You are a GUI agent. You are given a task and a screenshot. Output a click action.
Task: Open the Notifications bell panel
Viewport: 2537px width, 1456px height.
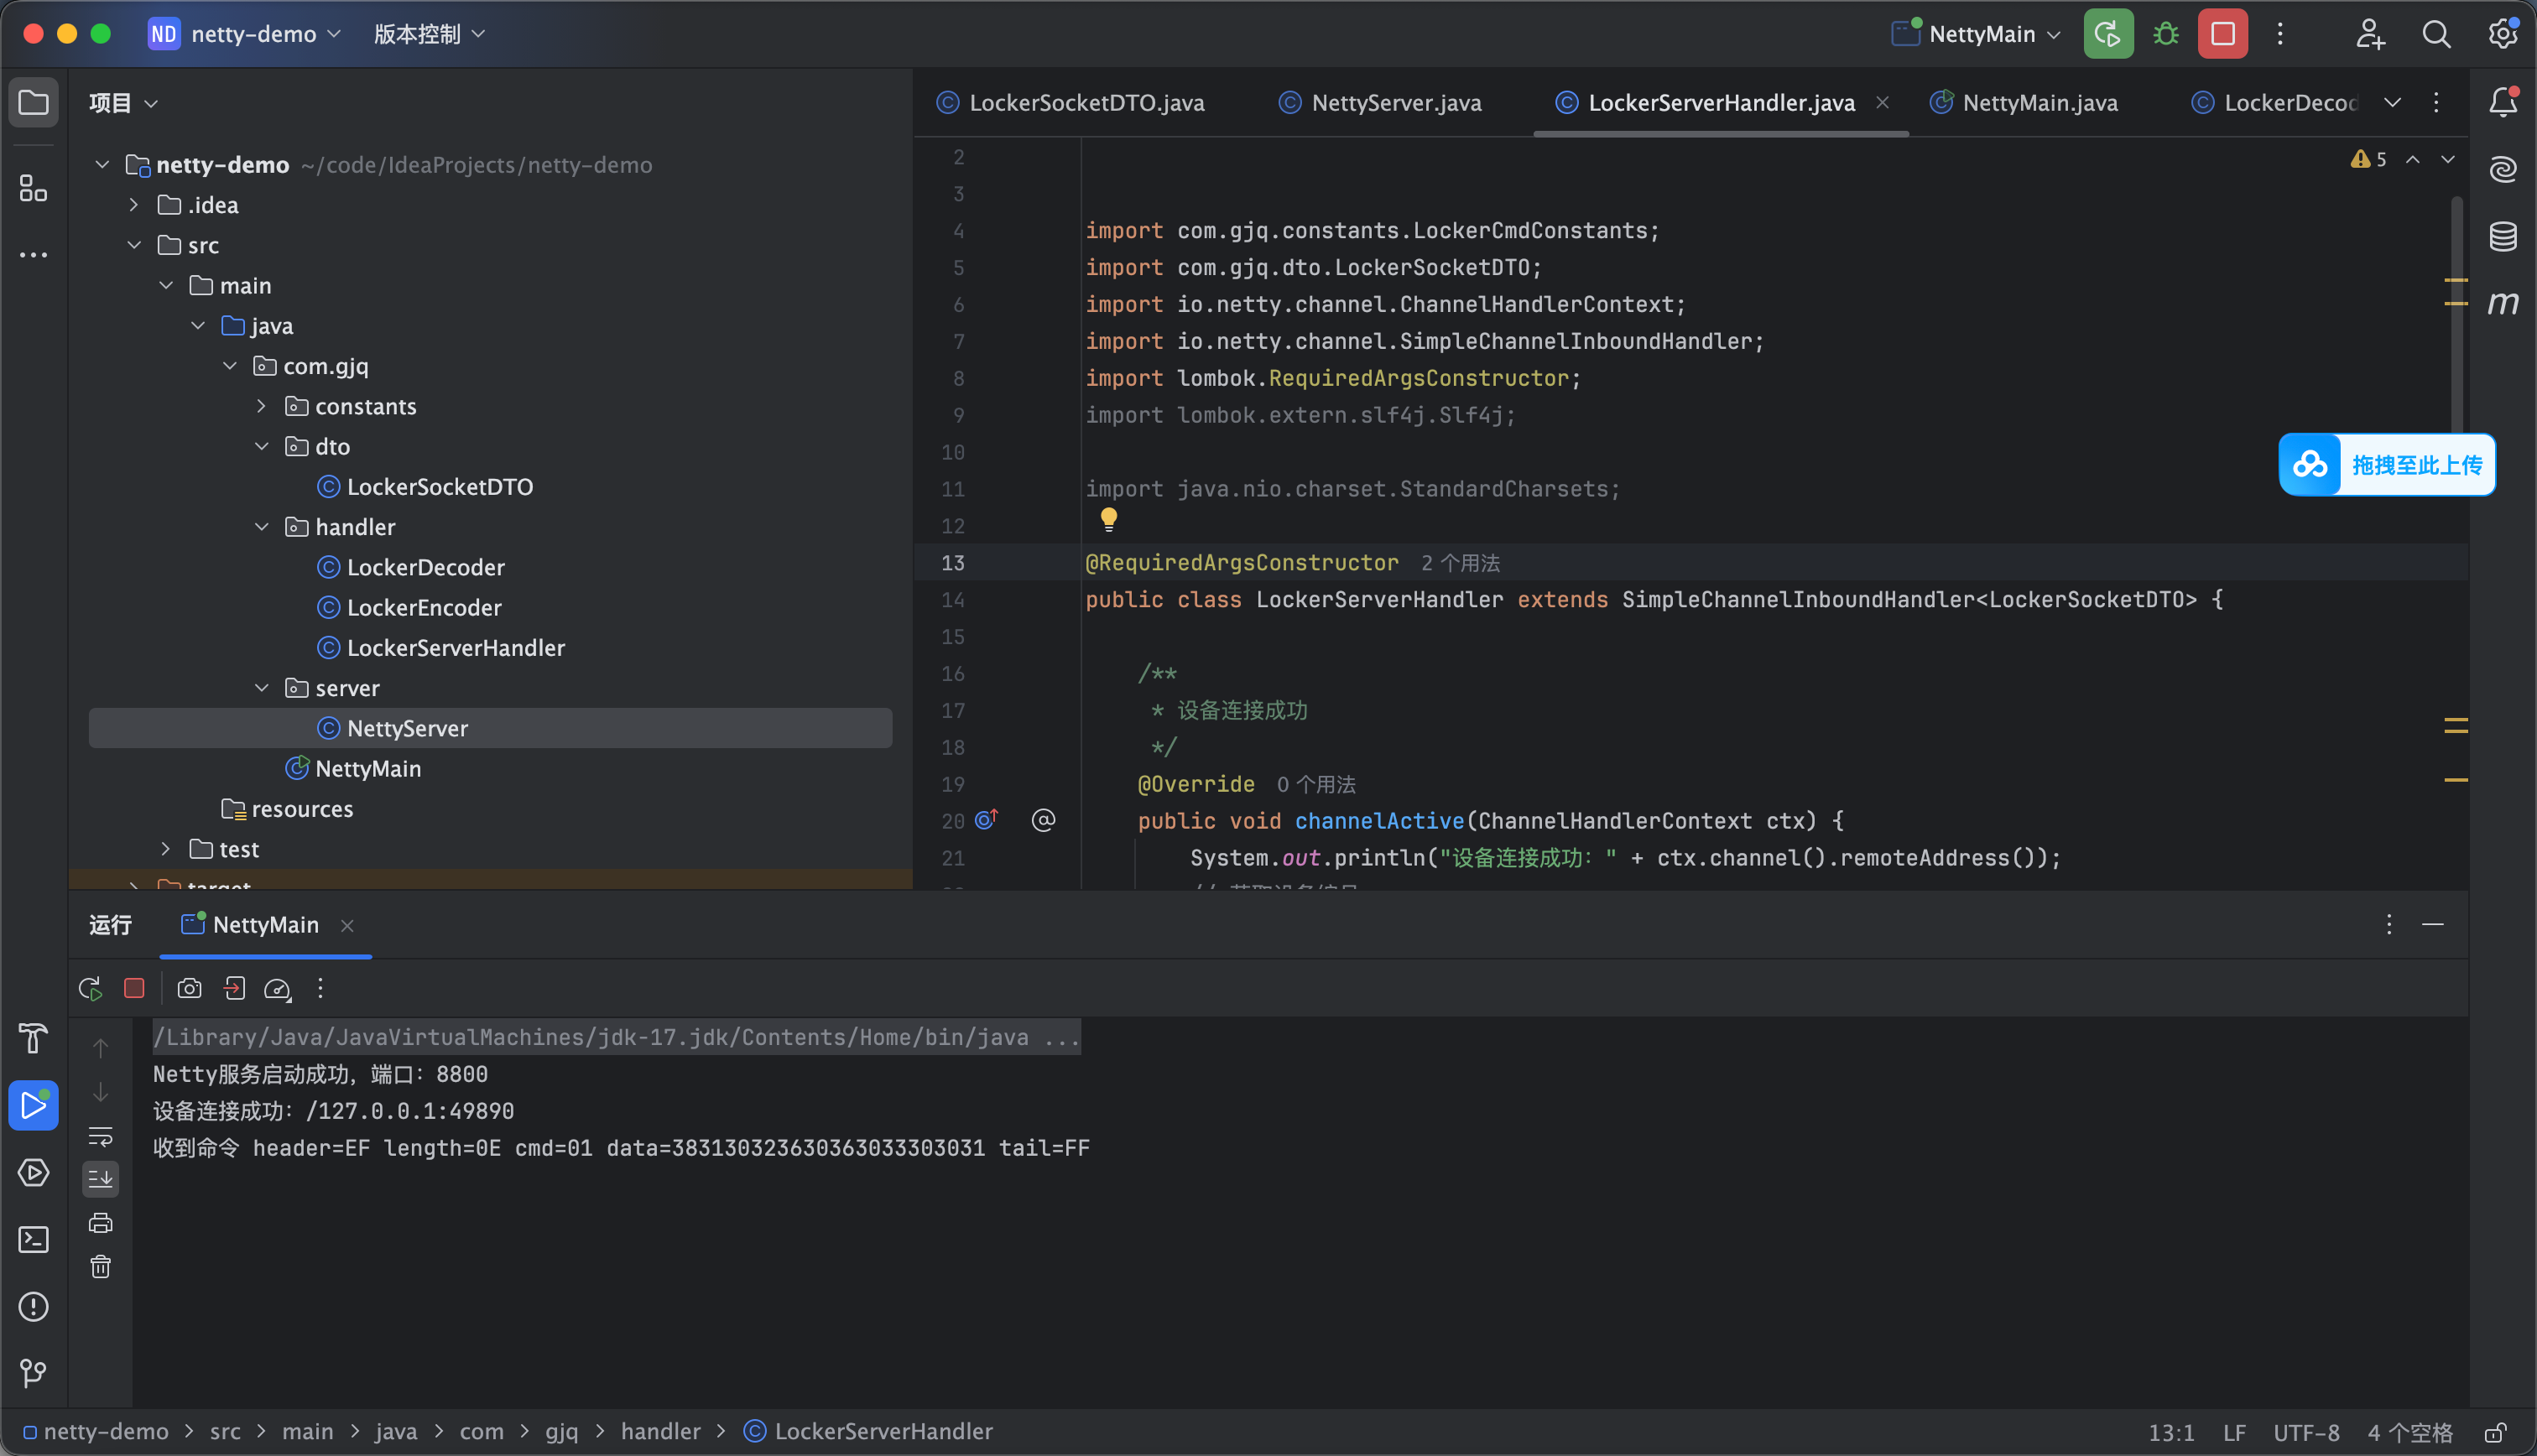click(2503, 102)
